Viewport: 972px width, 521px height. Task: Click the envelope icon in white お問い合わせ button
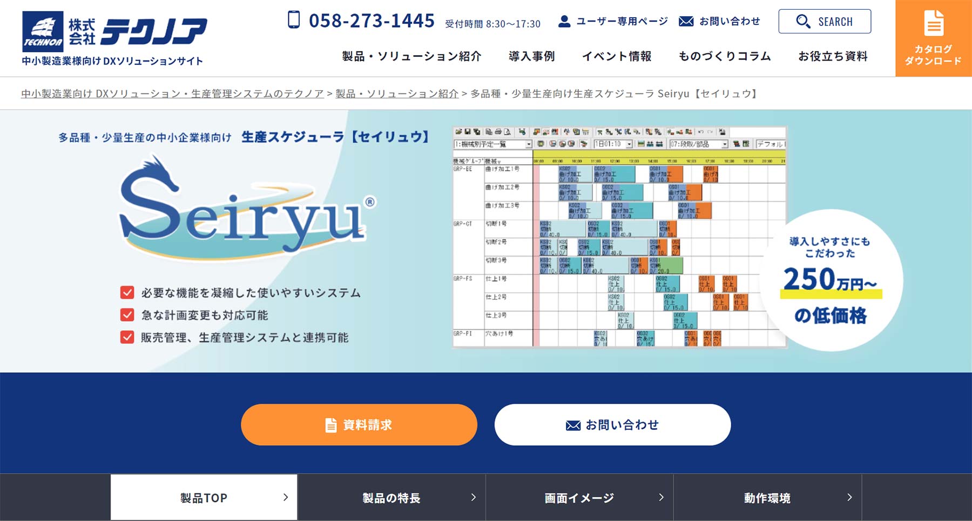tap(573, 425)
